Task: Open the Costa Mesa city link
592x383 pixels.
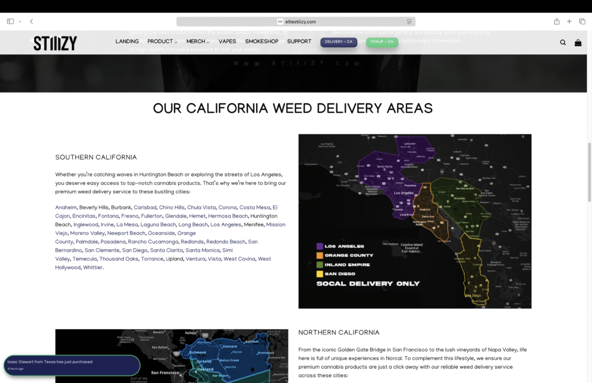Action: pos(255,207)
